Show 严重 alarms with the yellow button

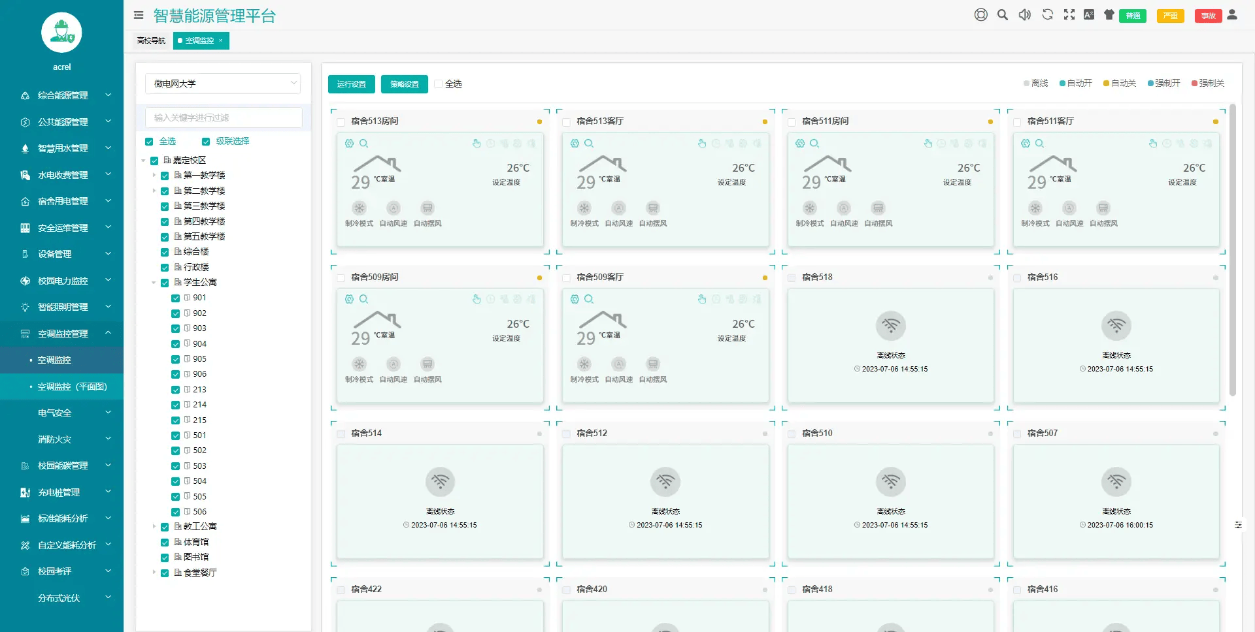pyautogui.click(x=1171, y=16)
